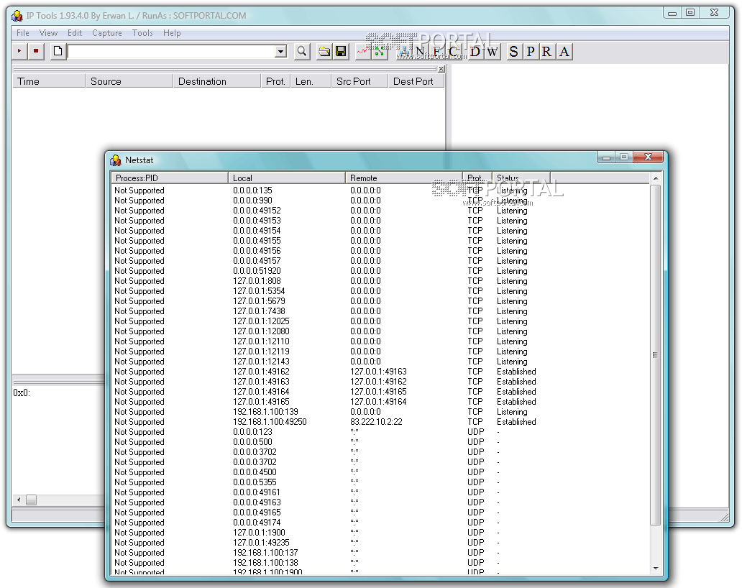This screenshot has width=742, height=588.
Task: Open the Tools menu
Action: pos(142,33)
